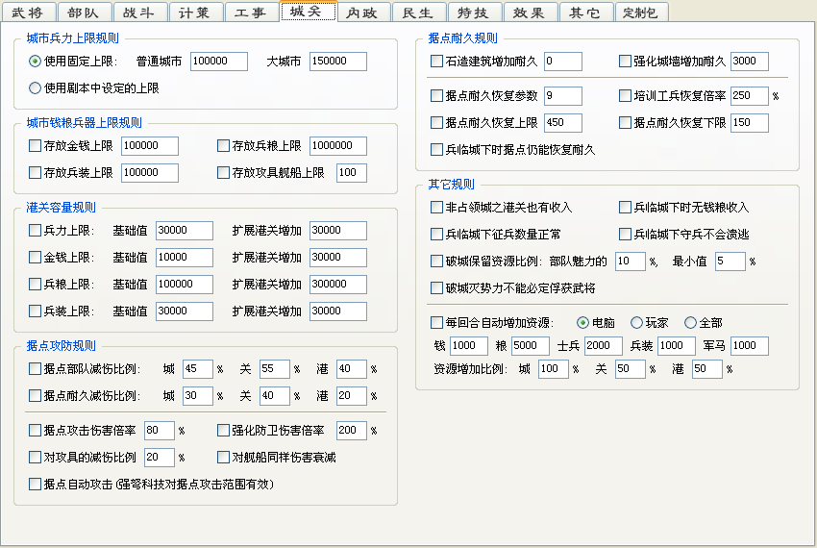
Task: Select 使用剧本中设定的上限 radio option
Action: [36, 88]
